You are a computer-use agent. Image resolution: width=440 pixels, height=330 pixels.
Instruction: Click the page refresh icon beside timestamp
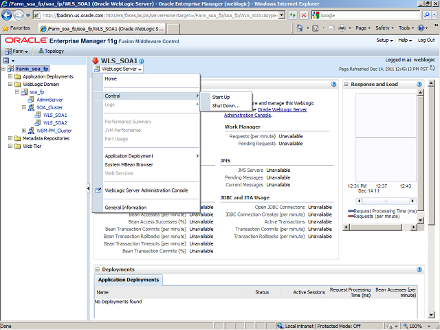click(x=433, y=69)
